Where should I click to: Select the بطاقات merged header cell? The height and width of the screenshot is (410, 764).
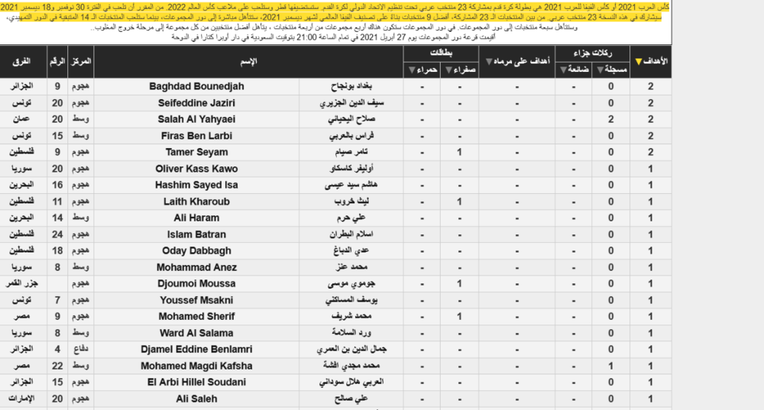[x=441, y=53]
